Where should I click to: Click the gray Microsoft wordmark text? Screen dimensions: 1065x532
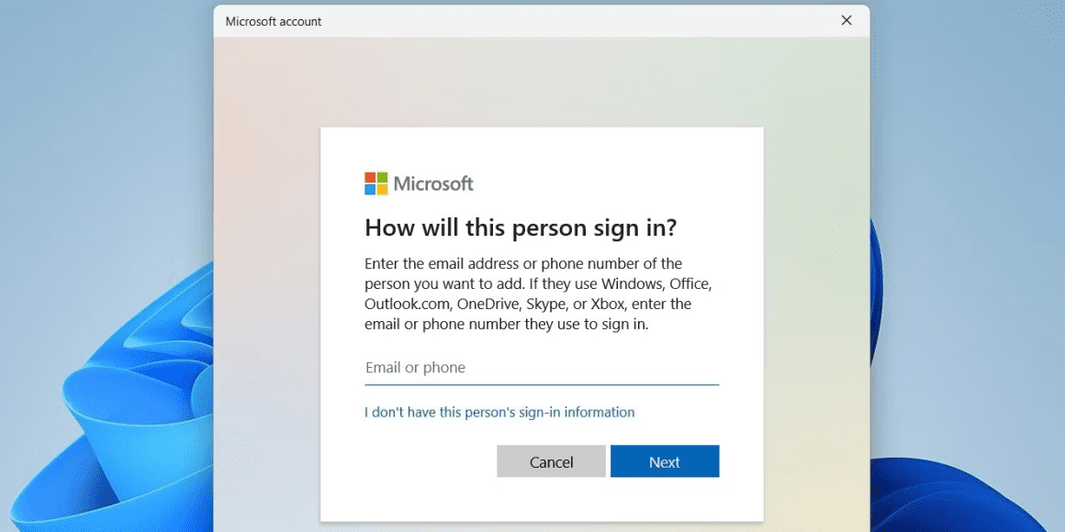click(433, 183)
